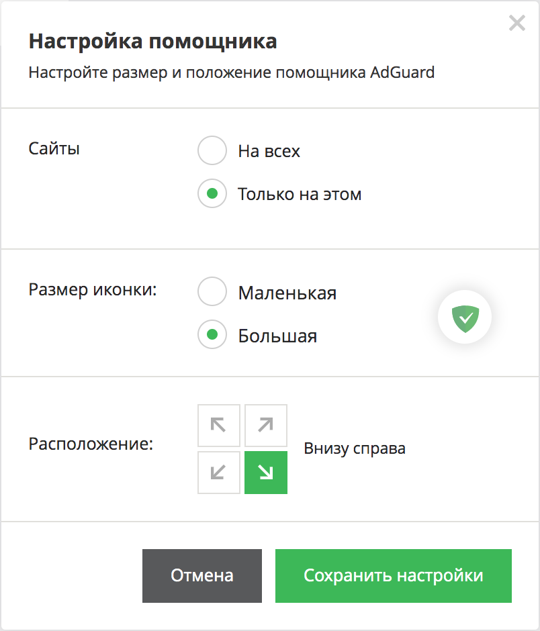The image size is (540, 631).
Task: Click the AdGuard shield preview icon
Action: click(x=465, y=317)
